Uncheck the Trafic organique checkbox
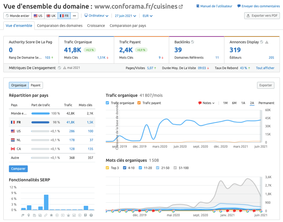 click(x=107, y=103)
